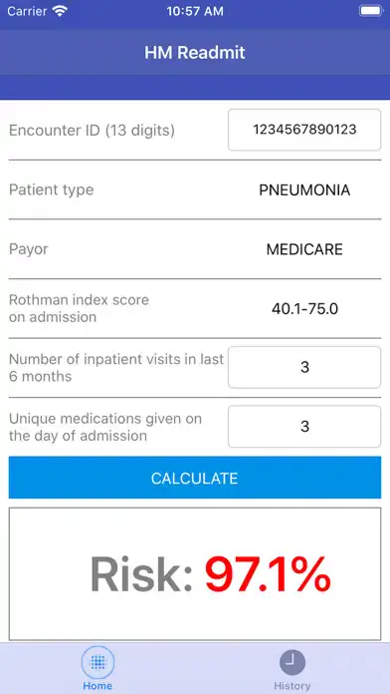
Task: Tap the Rothman index score label
Action: [x=79, y=308]
